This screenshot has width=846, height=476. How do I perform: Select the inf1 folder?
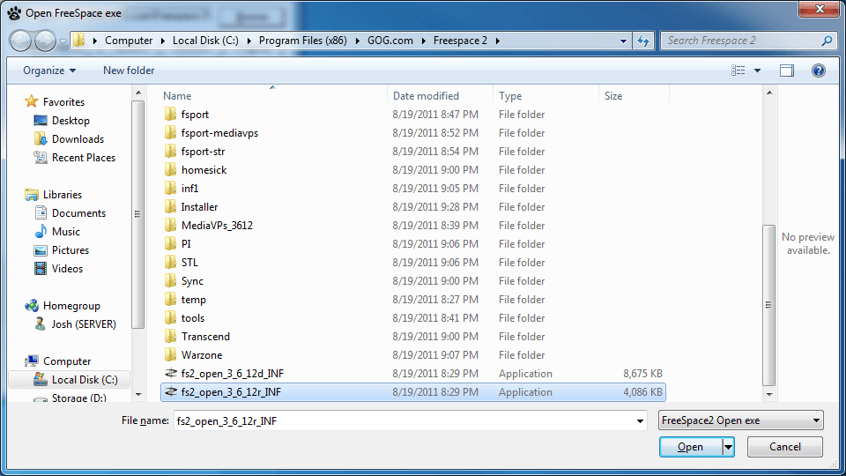[x=190, y=189]
